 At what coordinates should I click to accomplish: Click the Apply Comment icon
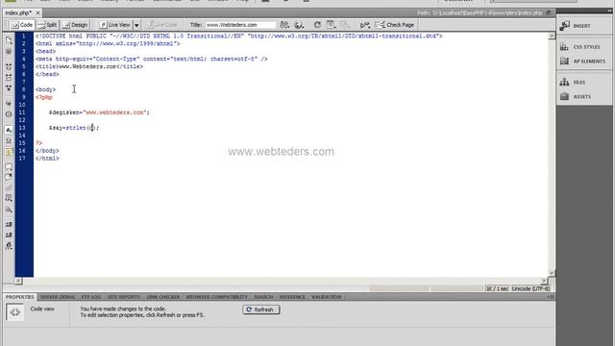pos(9,166)
